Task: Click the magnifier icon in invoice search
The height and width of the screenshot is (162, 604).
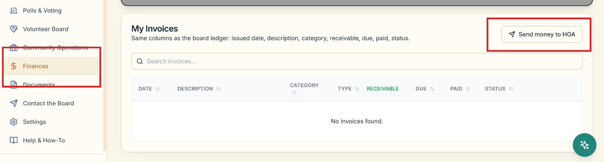Action: 140,61
